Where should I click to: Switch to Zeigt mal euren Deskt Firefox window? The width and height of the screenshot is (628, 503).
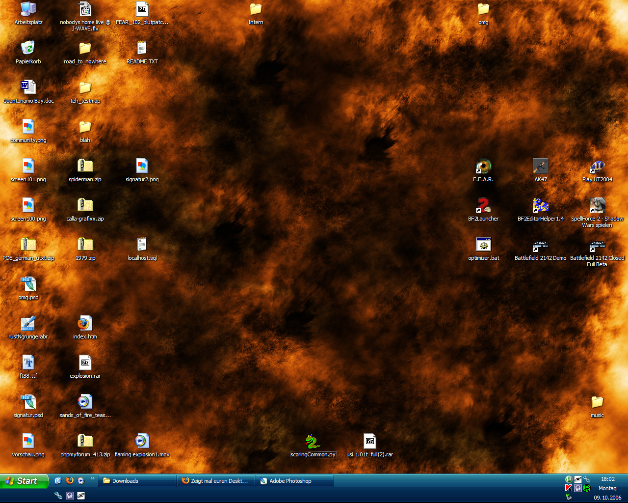click(216, 481)
